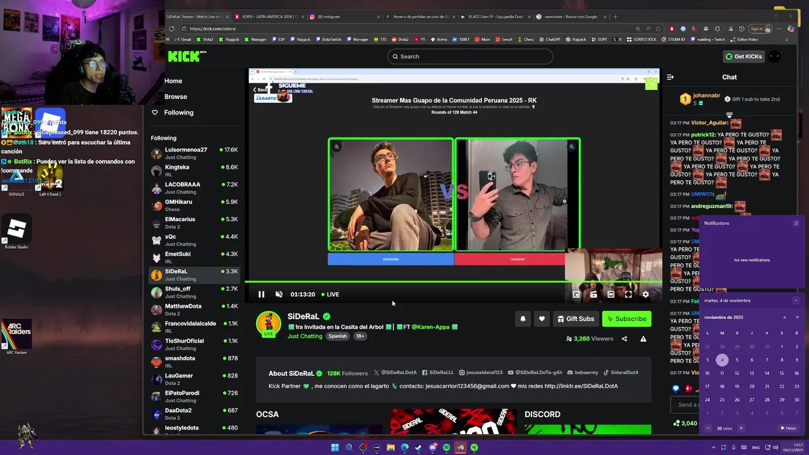
Task: Click the Gift Subs button
Action: [x=575, y=319]
